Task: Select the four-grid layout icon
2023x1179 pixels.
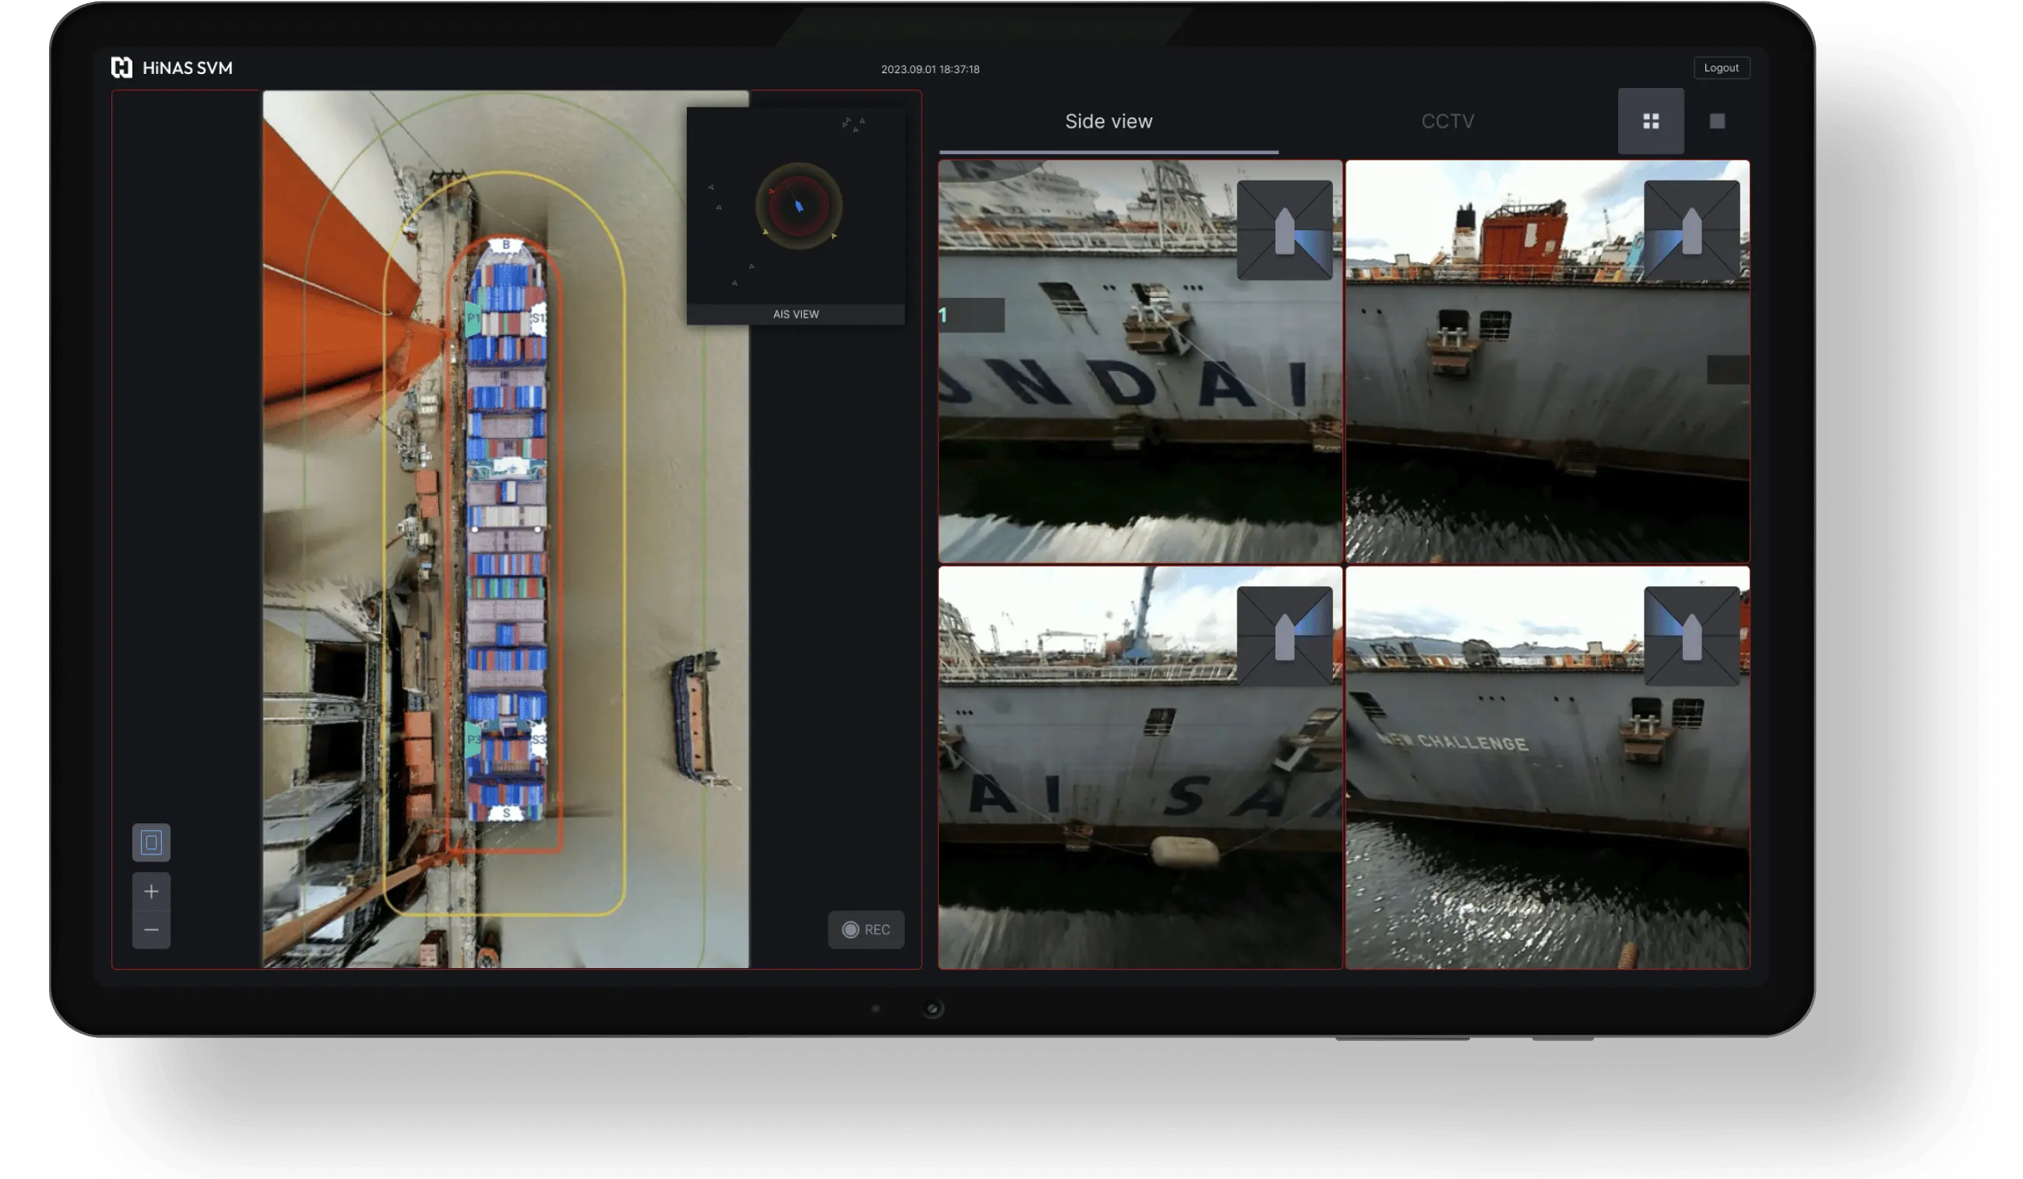Action: [1651, 121]
